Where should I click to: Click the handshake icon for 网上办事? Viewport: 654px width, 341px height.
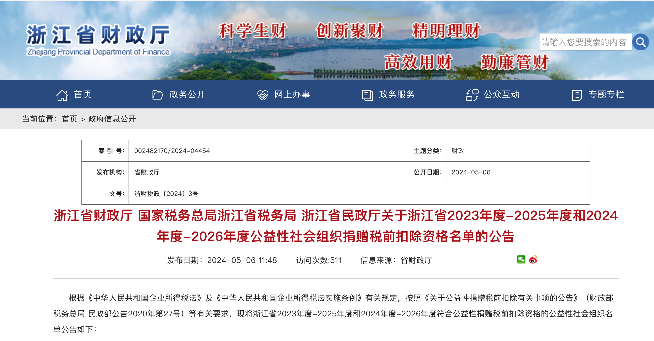tap(263, 95)
